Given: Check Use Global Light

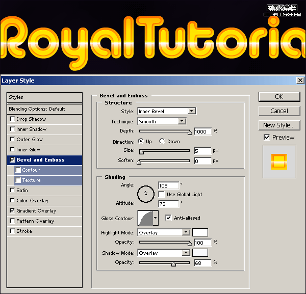Looking at the screenshot, I should click(161, 194).
